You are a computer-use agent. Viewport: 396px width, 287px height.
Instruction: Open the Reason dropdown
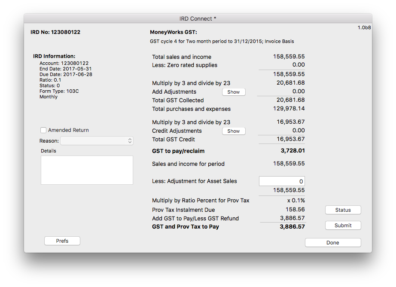[x=97, y=141]
